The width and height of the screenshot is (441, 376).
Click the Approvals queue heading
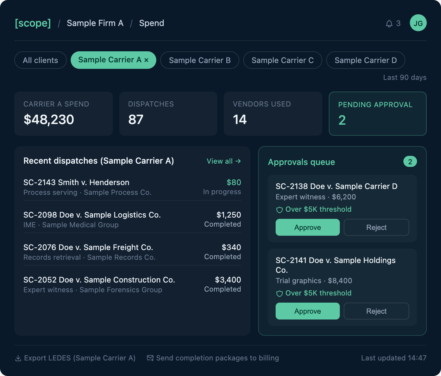pos(302,162)
